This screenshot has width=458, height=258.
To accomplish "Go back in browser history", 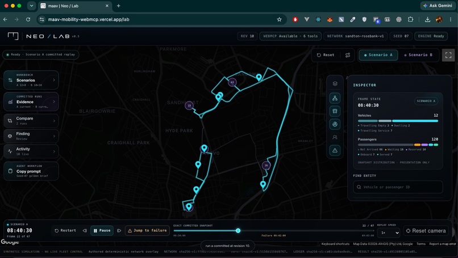I will coord(5,19).
